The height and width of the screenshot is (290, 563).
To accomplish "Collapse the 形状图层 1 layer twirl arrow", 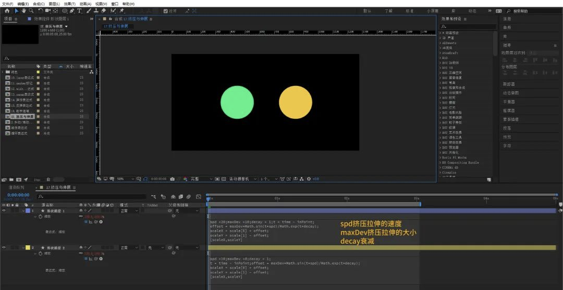I will tap(23, 211).
